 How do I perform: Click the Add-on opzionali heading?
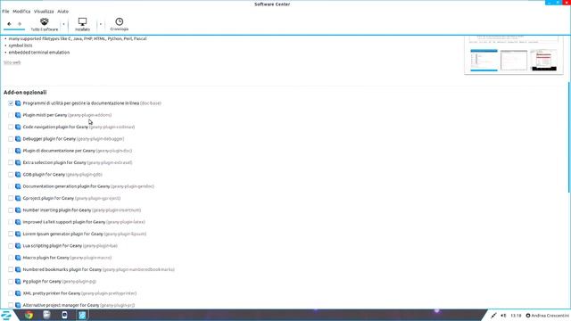25,93
